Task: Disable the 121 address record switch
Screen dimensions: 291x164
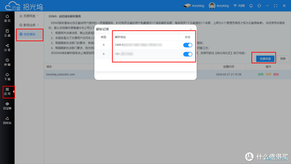Action: coord(188,54)
